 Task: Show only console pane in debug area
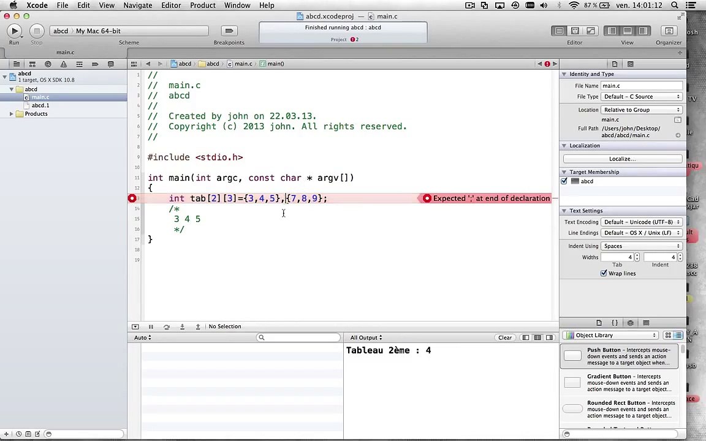tap(549, 337)
